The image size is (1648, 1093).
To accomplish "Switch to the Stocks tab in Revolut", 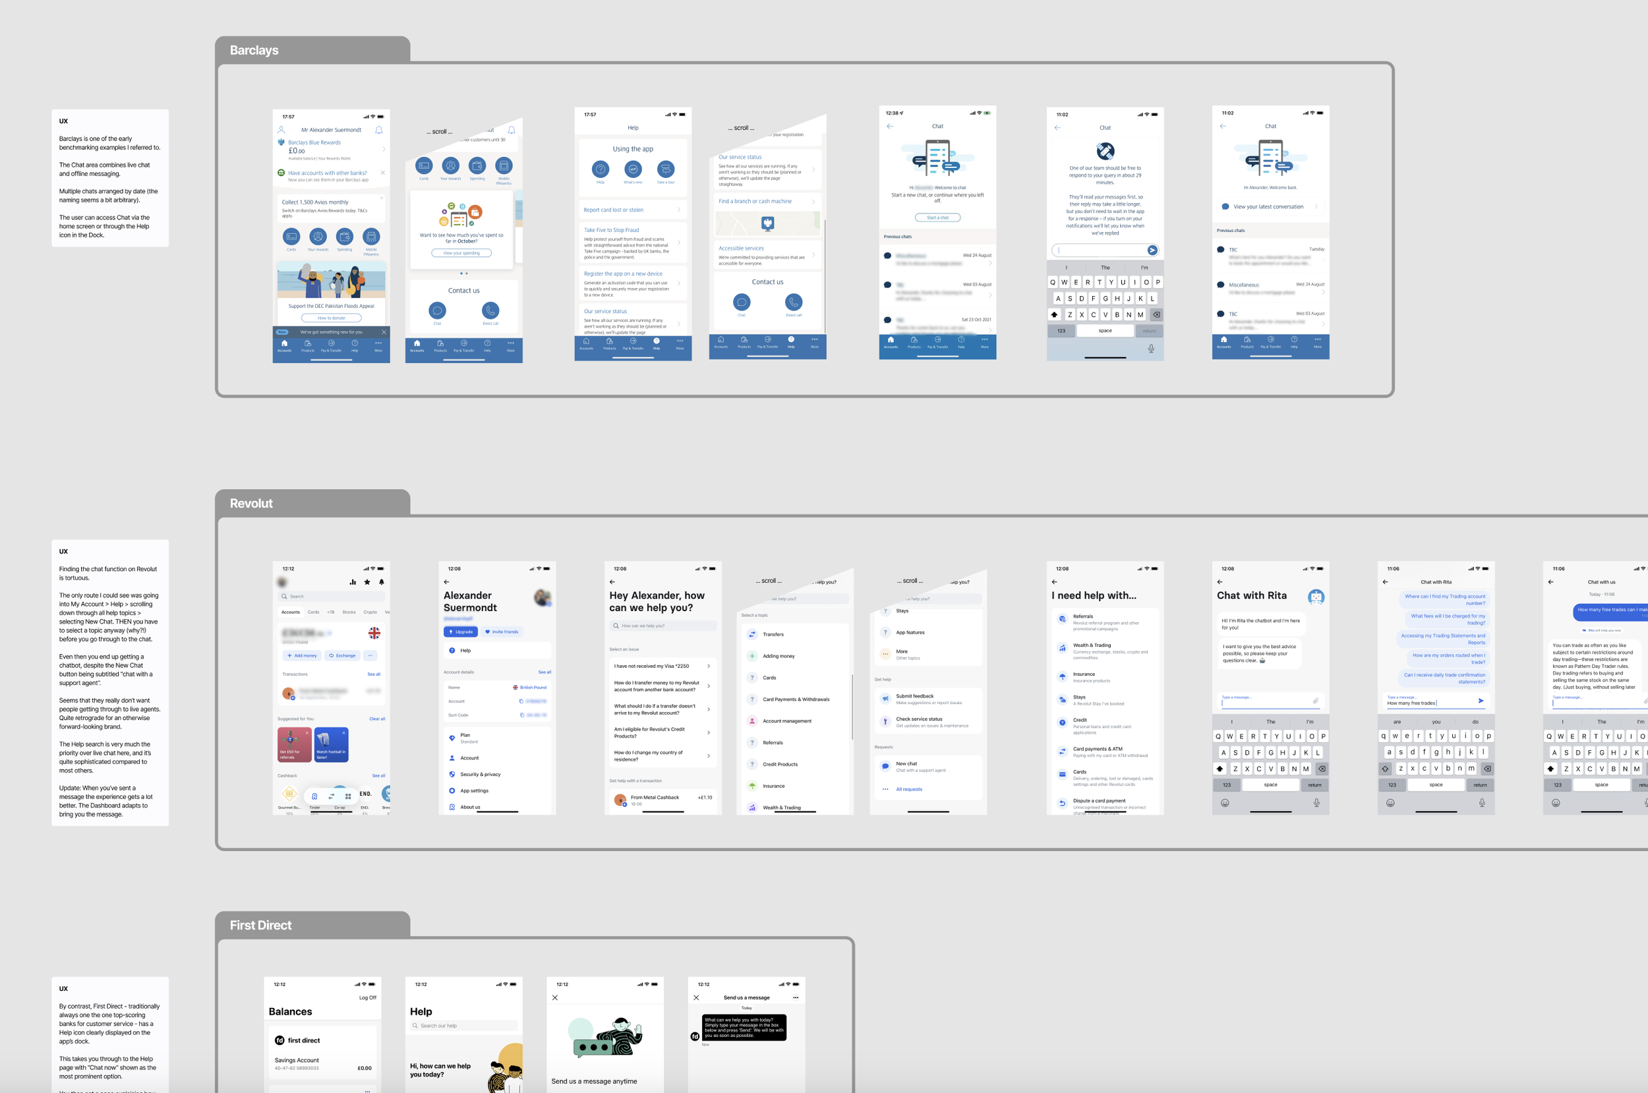I will [349, 612].
